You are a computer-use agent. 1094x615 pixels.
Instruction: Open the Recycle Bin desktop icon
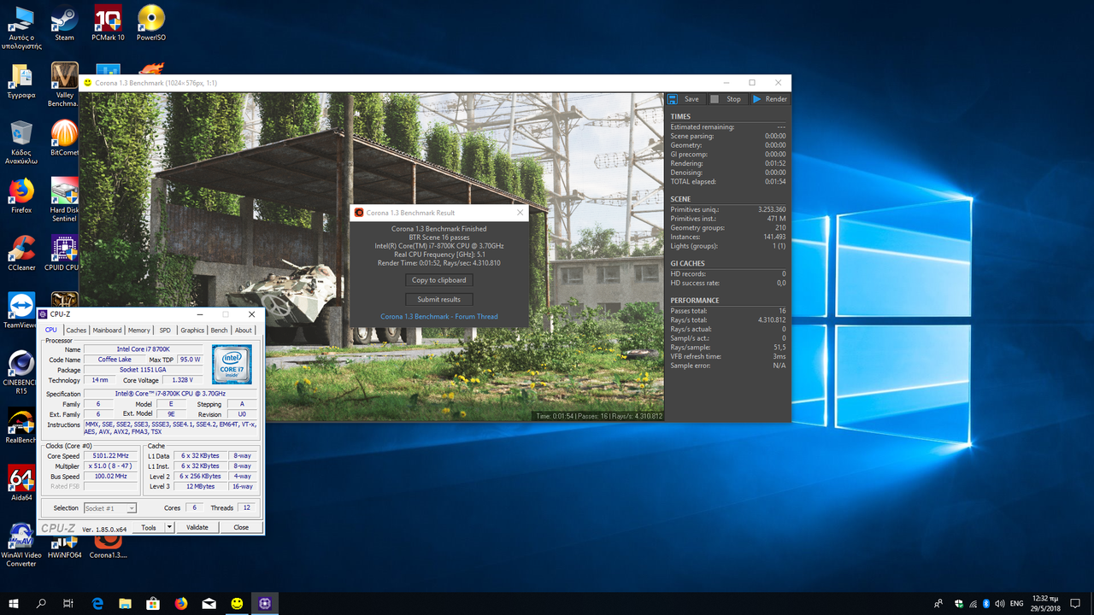click(x=21, y=143)
